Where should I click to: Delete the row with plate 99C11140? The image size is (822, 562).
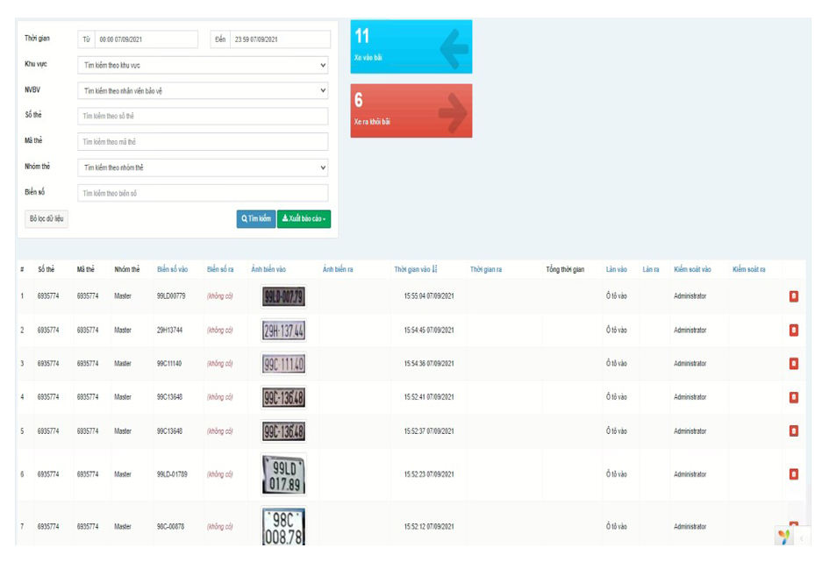(x=793, y=364)
